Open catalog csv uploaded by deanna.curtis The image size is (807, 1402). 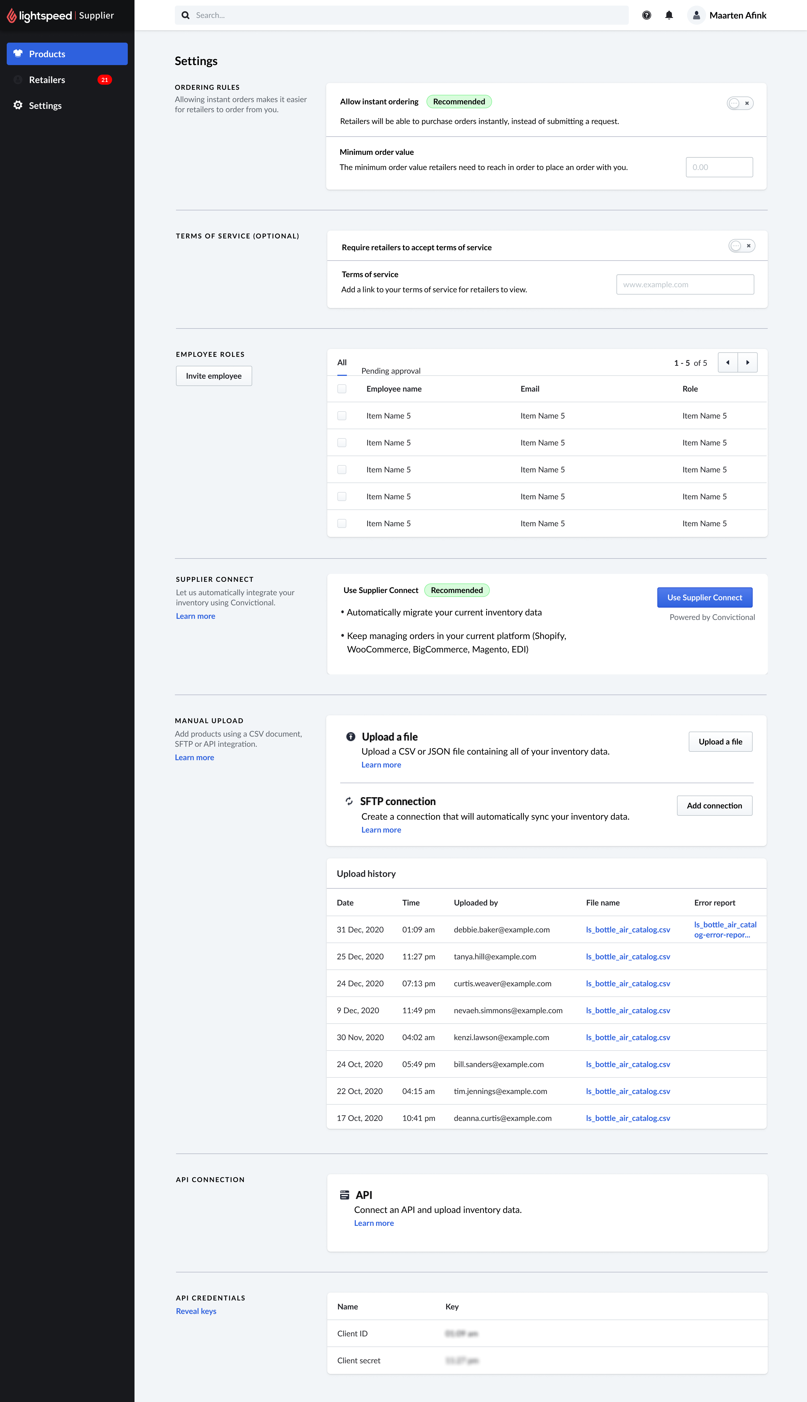tap(628, 1118)
